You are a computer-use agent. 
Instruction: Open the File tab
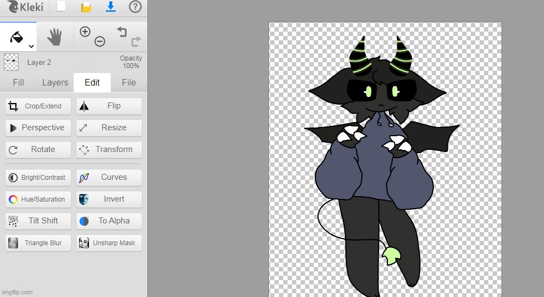(129, 83)
